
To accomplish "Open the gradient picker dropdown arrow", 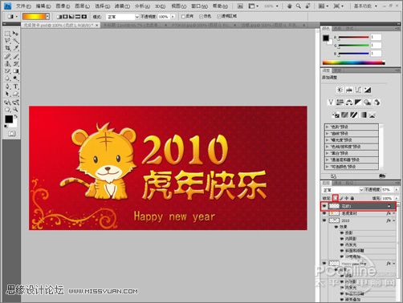I will [47, 17].
